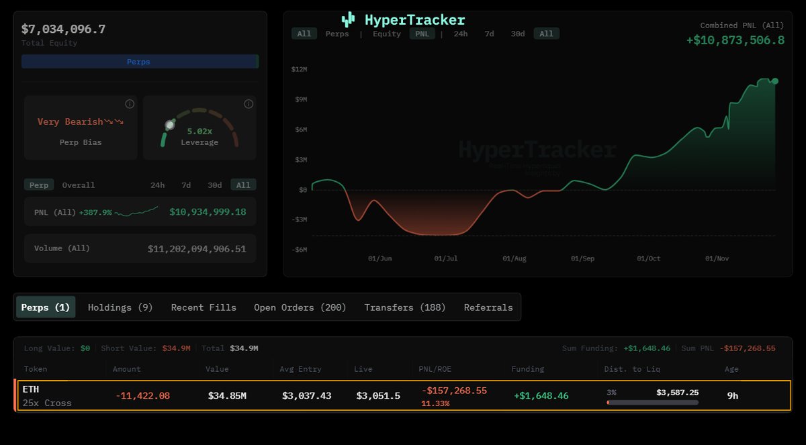Open the Holdings (9) tab

120,307
